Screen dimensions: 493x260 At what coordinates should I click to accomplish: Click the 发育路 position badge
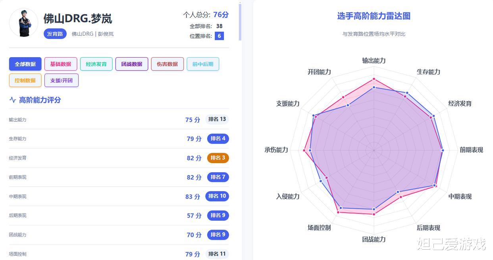tap(55, 34)
